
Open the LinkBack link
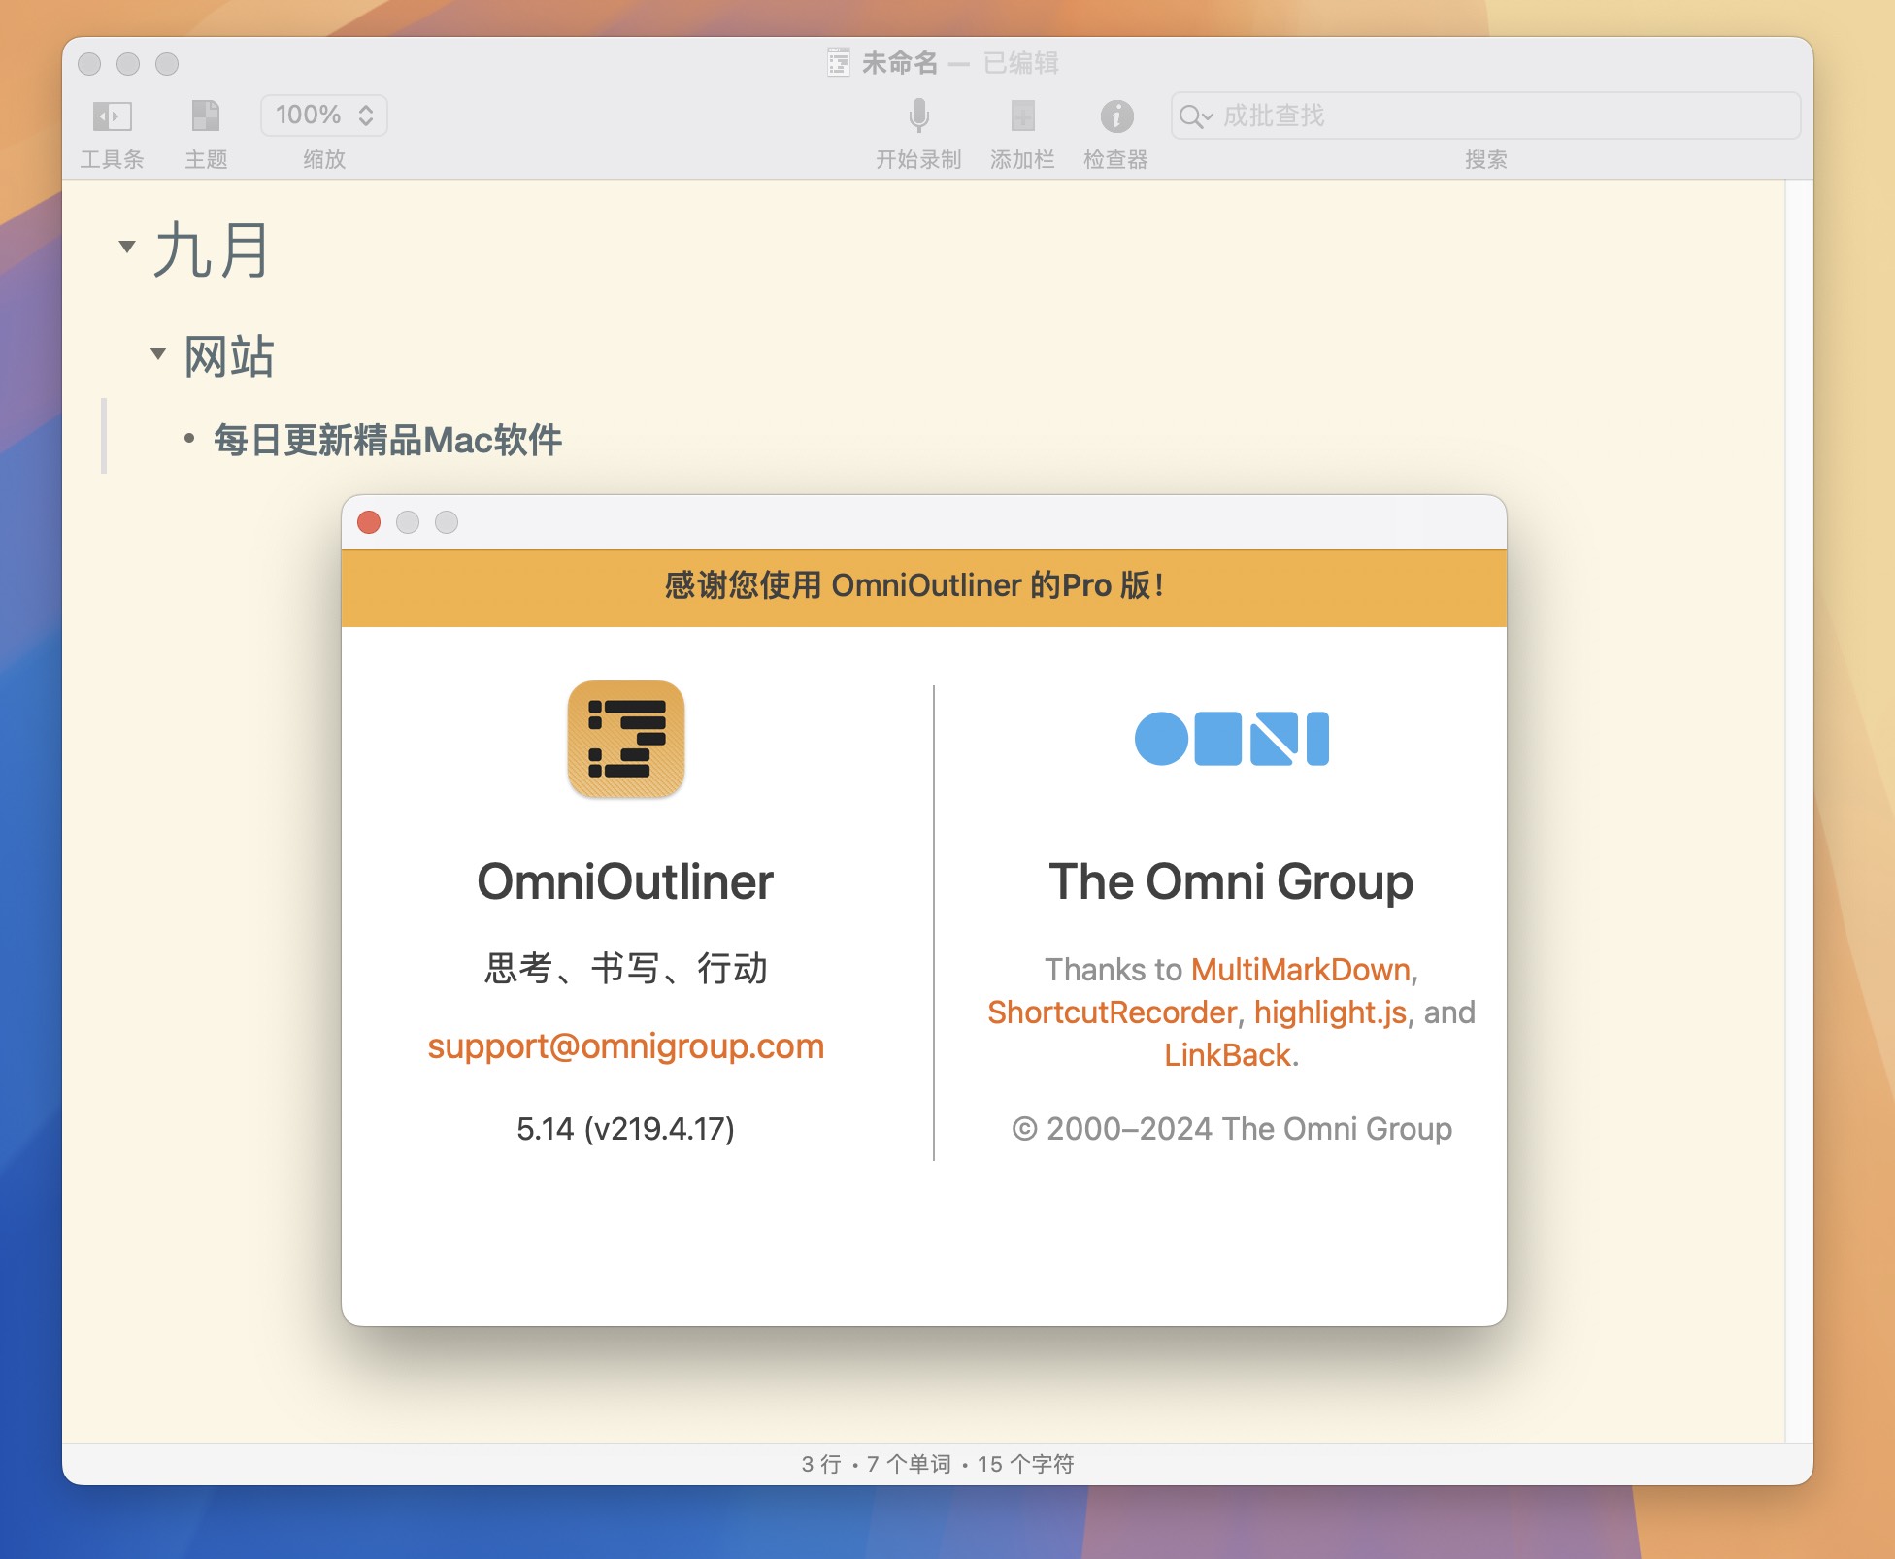pos(1227,1054)
